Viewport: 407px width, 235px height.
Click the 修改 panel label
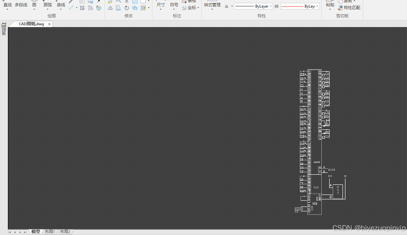tap(129, 16)
